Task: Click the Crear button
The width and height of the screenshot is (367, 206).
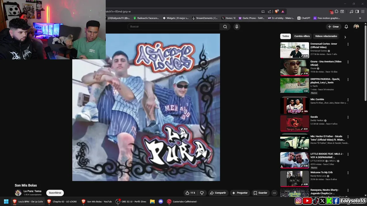Action: (x=333, y=27)
